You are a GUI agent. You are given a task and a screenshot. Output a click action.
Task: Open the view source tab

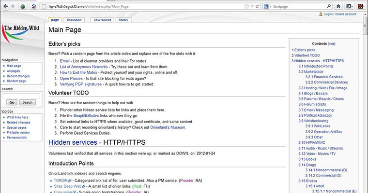(102, 20)
